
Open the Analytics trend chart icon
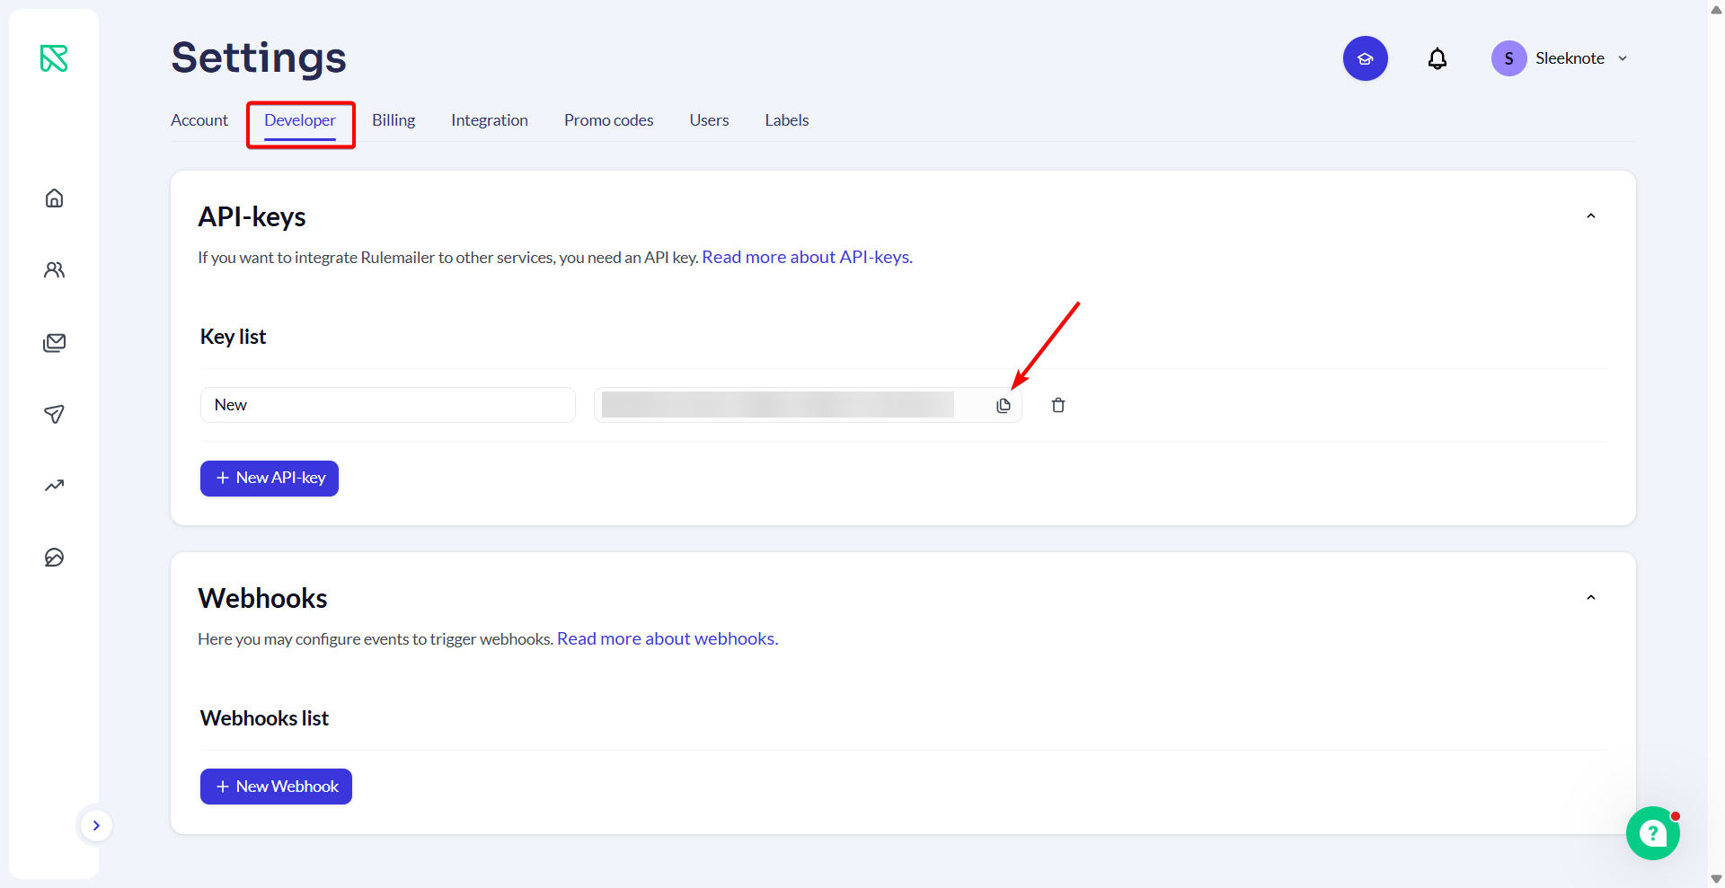pos(54,486)
